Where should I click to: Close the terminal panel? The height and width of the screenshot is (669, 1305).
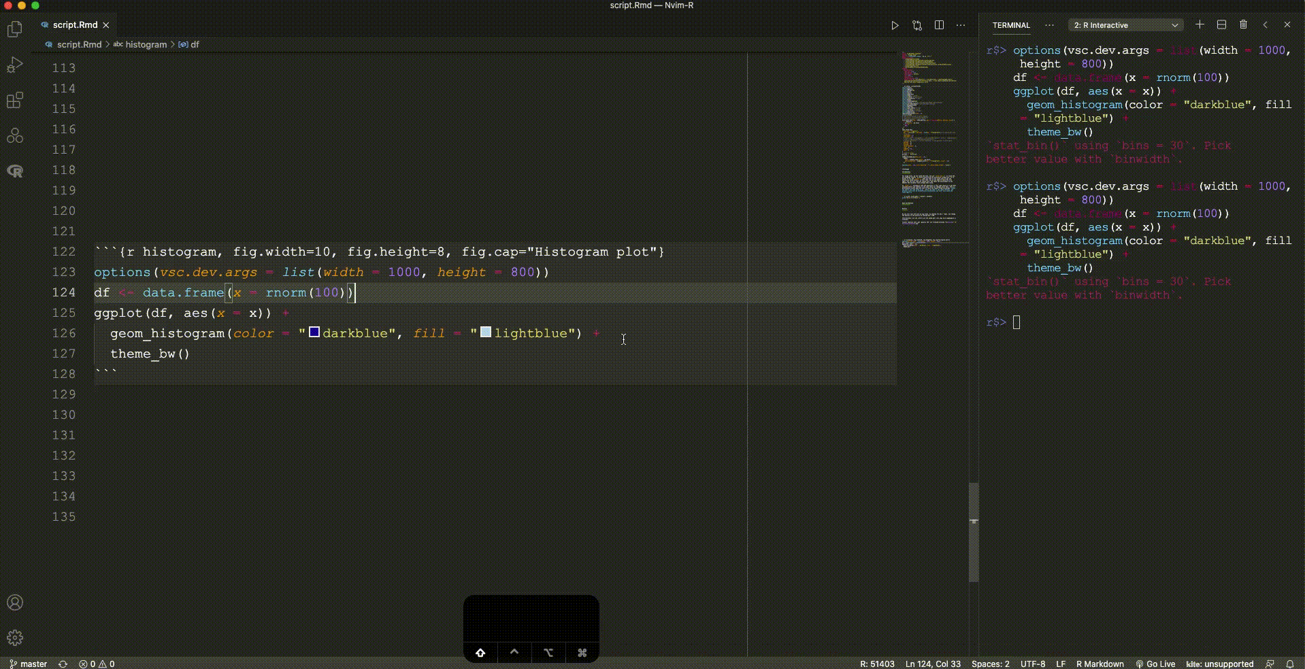pyautogui.click(x=1287, y=24)
